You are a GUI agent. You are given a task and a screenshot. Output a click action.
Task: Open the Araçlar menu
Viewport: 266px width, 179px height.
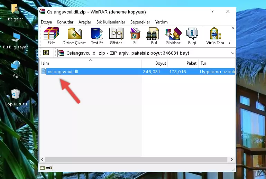pyautogui.click(x=85, y=22)
